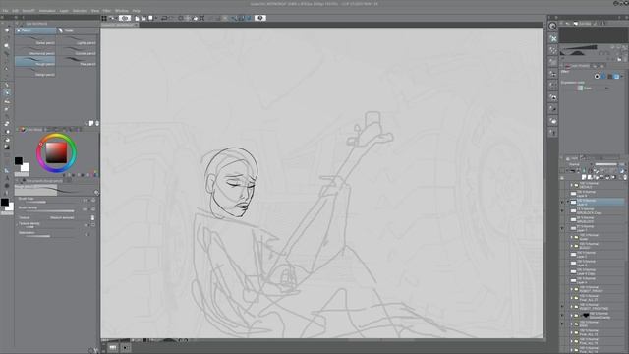Select the Eraser tool in left toolbar

pyautogui.click(x=7, y=124)
